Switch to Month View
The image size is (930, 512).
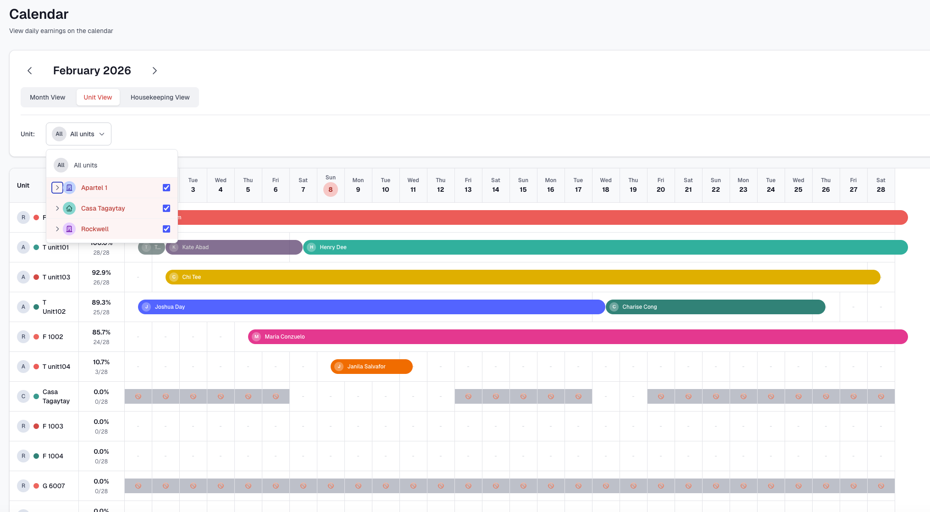click(x=47, y=97)
